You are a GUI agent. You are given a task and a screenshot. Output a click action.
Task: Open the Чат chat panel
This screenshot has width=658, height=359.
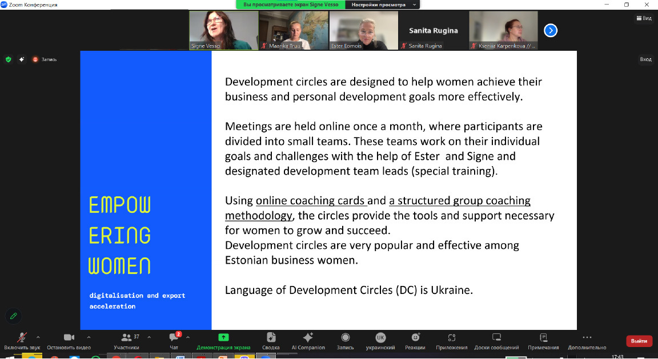(174, 341)
